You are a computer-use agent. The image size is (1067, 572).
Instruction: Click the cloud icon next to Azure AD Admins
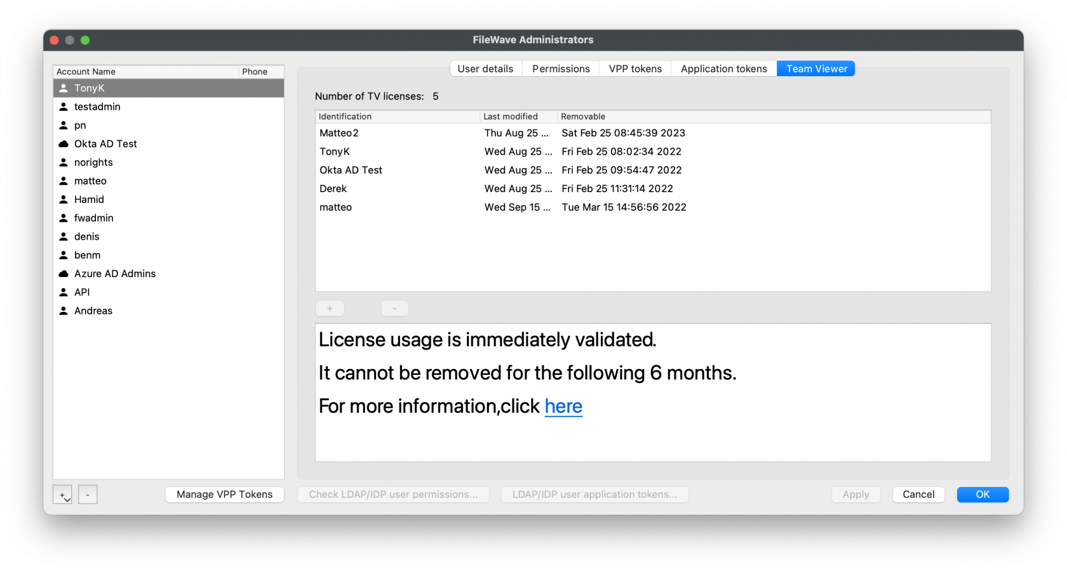coord(64,273)
